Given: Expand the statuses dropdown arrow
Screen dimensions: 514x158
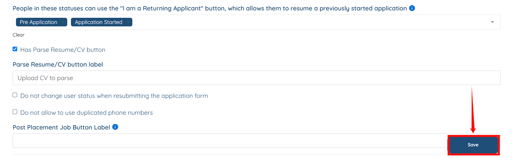Looking at the screenshot, I should [492, 22].
